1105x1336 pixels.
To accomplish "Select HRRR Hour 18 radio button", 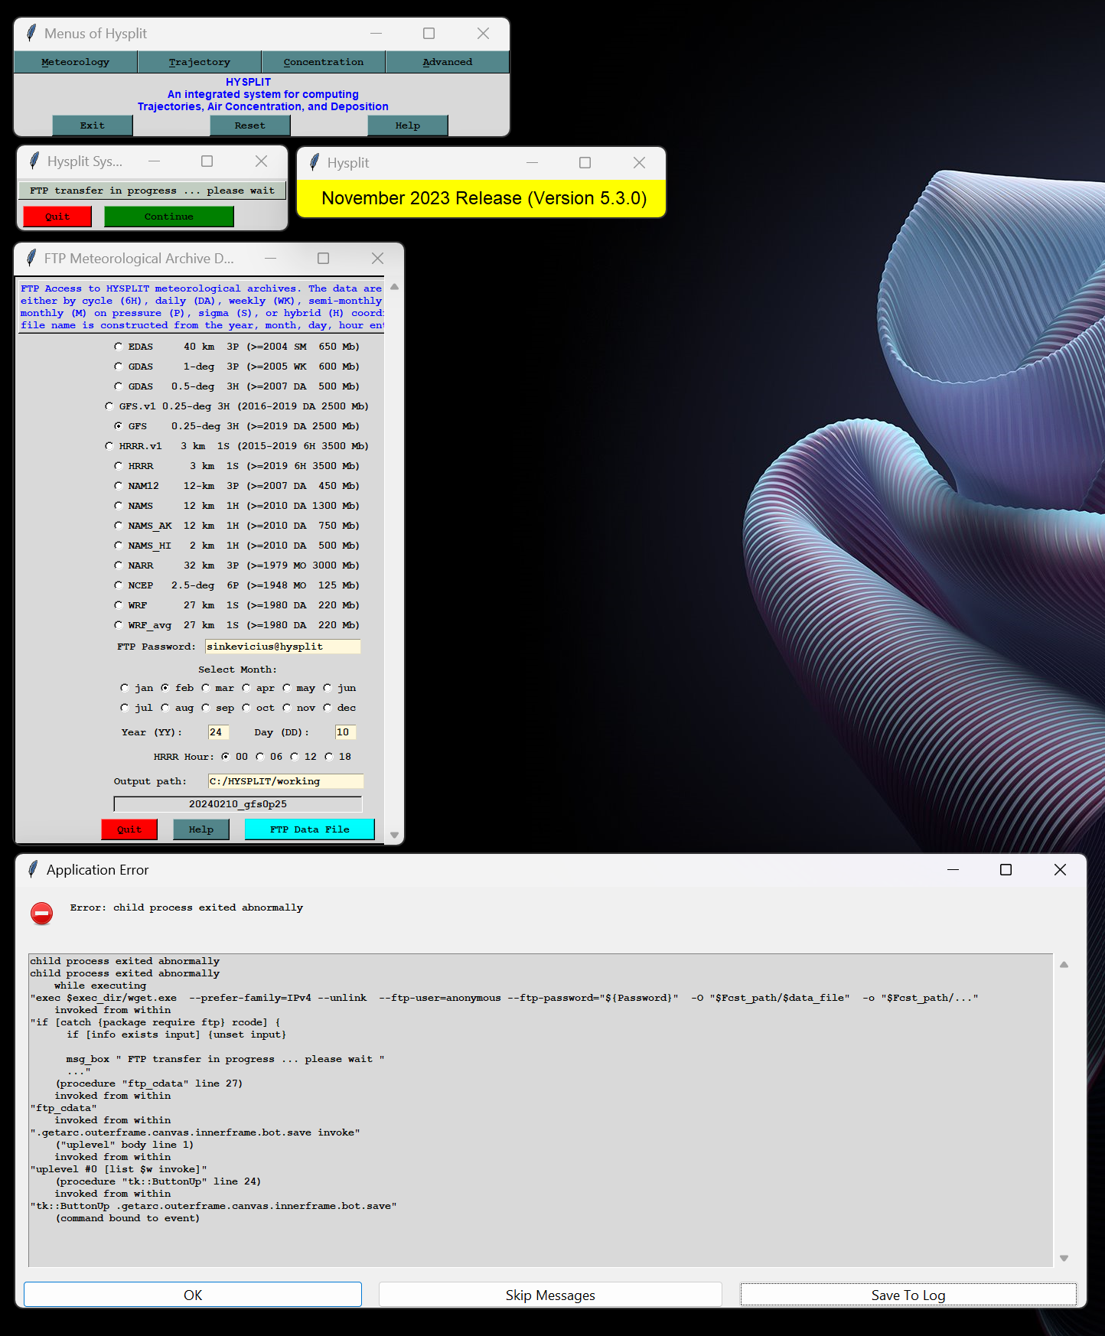I will pos(329,757).
